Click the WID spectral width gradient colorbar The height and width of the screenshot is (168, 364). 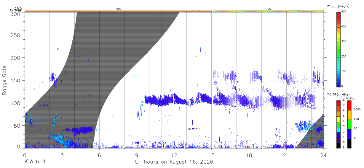pyautogui.click(x=338, y=49)
